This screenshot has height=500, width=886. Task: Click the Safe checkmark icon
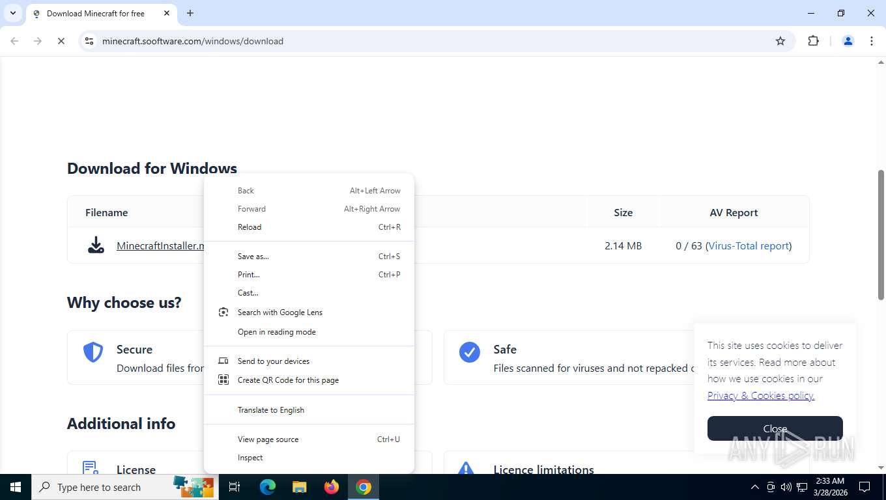coord(469,352)
